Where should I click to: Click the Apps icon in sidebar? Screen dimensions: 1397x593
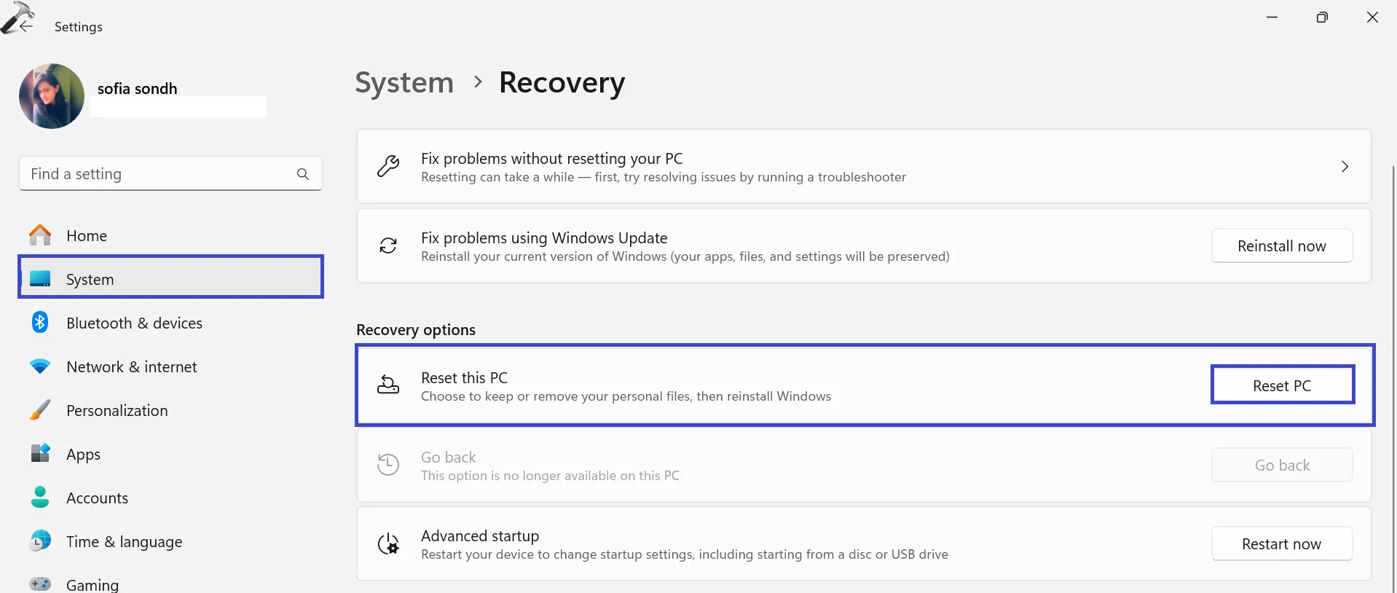point(40,454)
